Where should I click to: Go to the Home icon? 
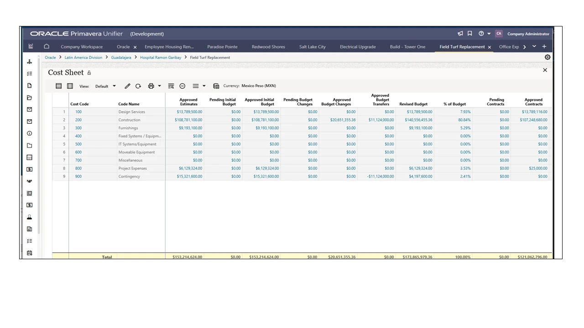pyautogui.click(x=47, y=46)
